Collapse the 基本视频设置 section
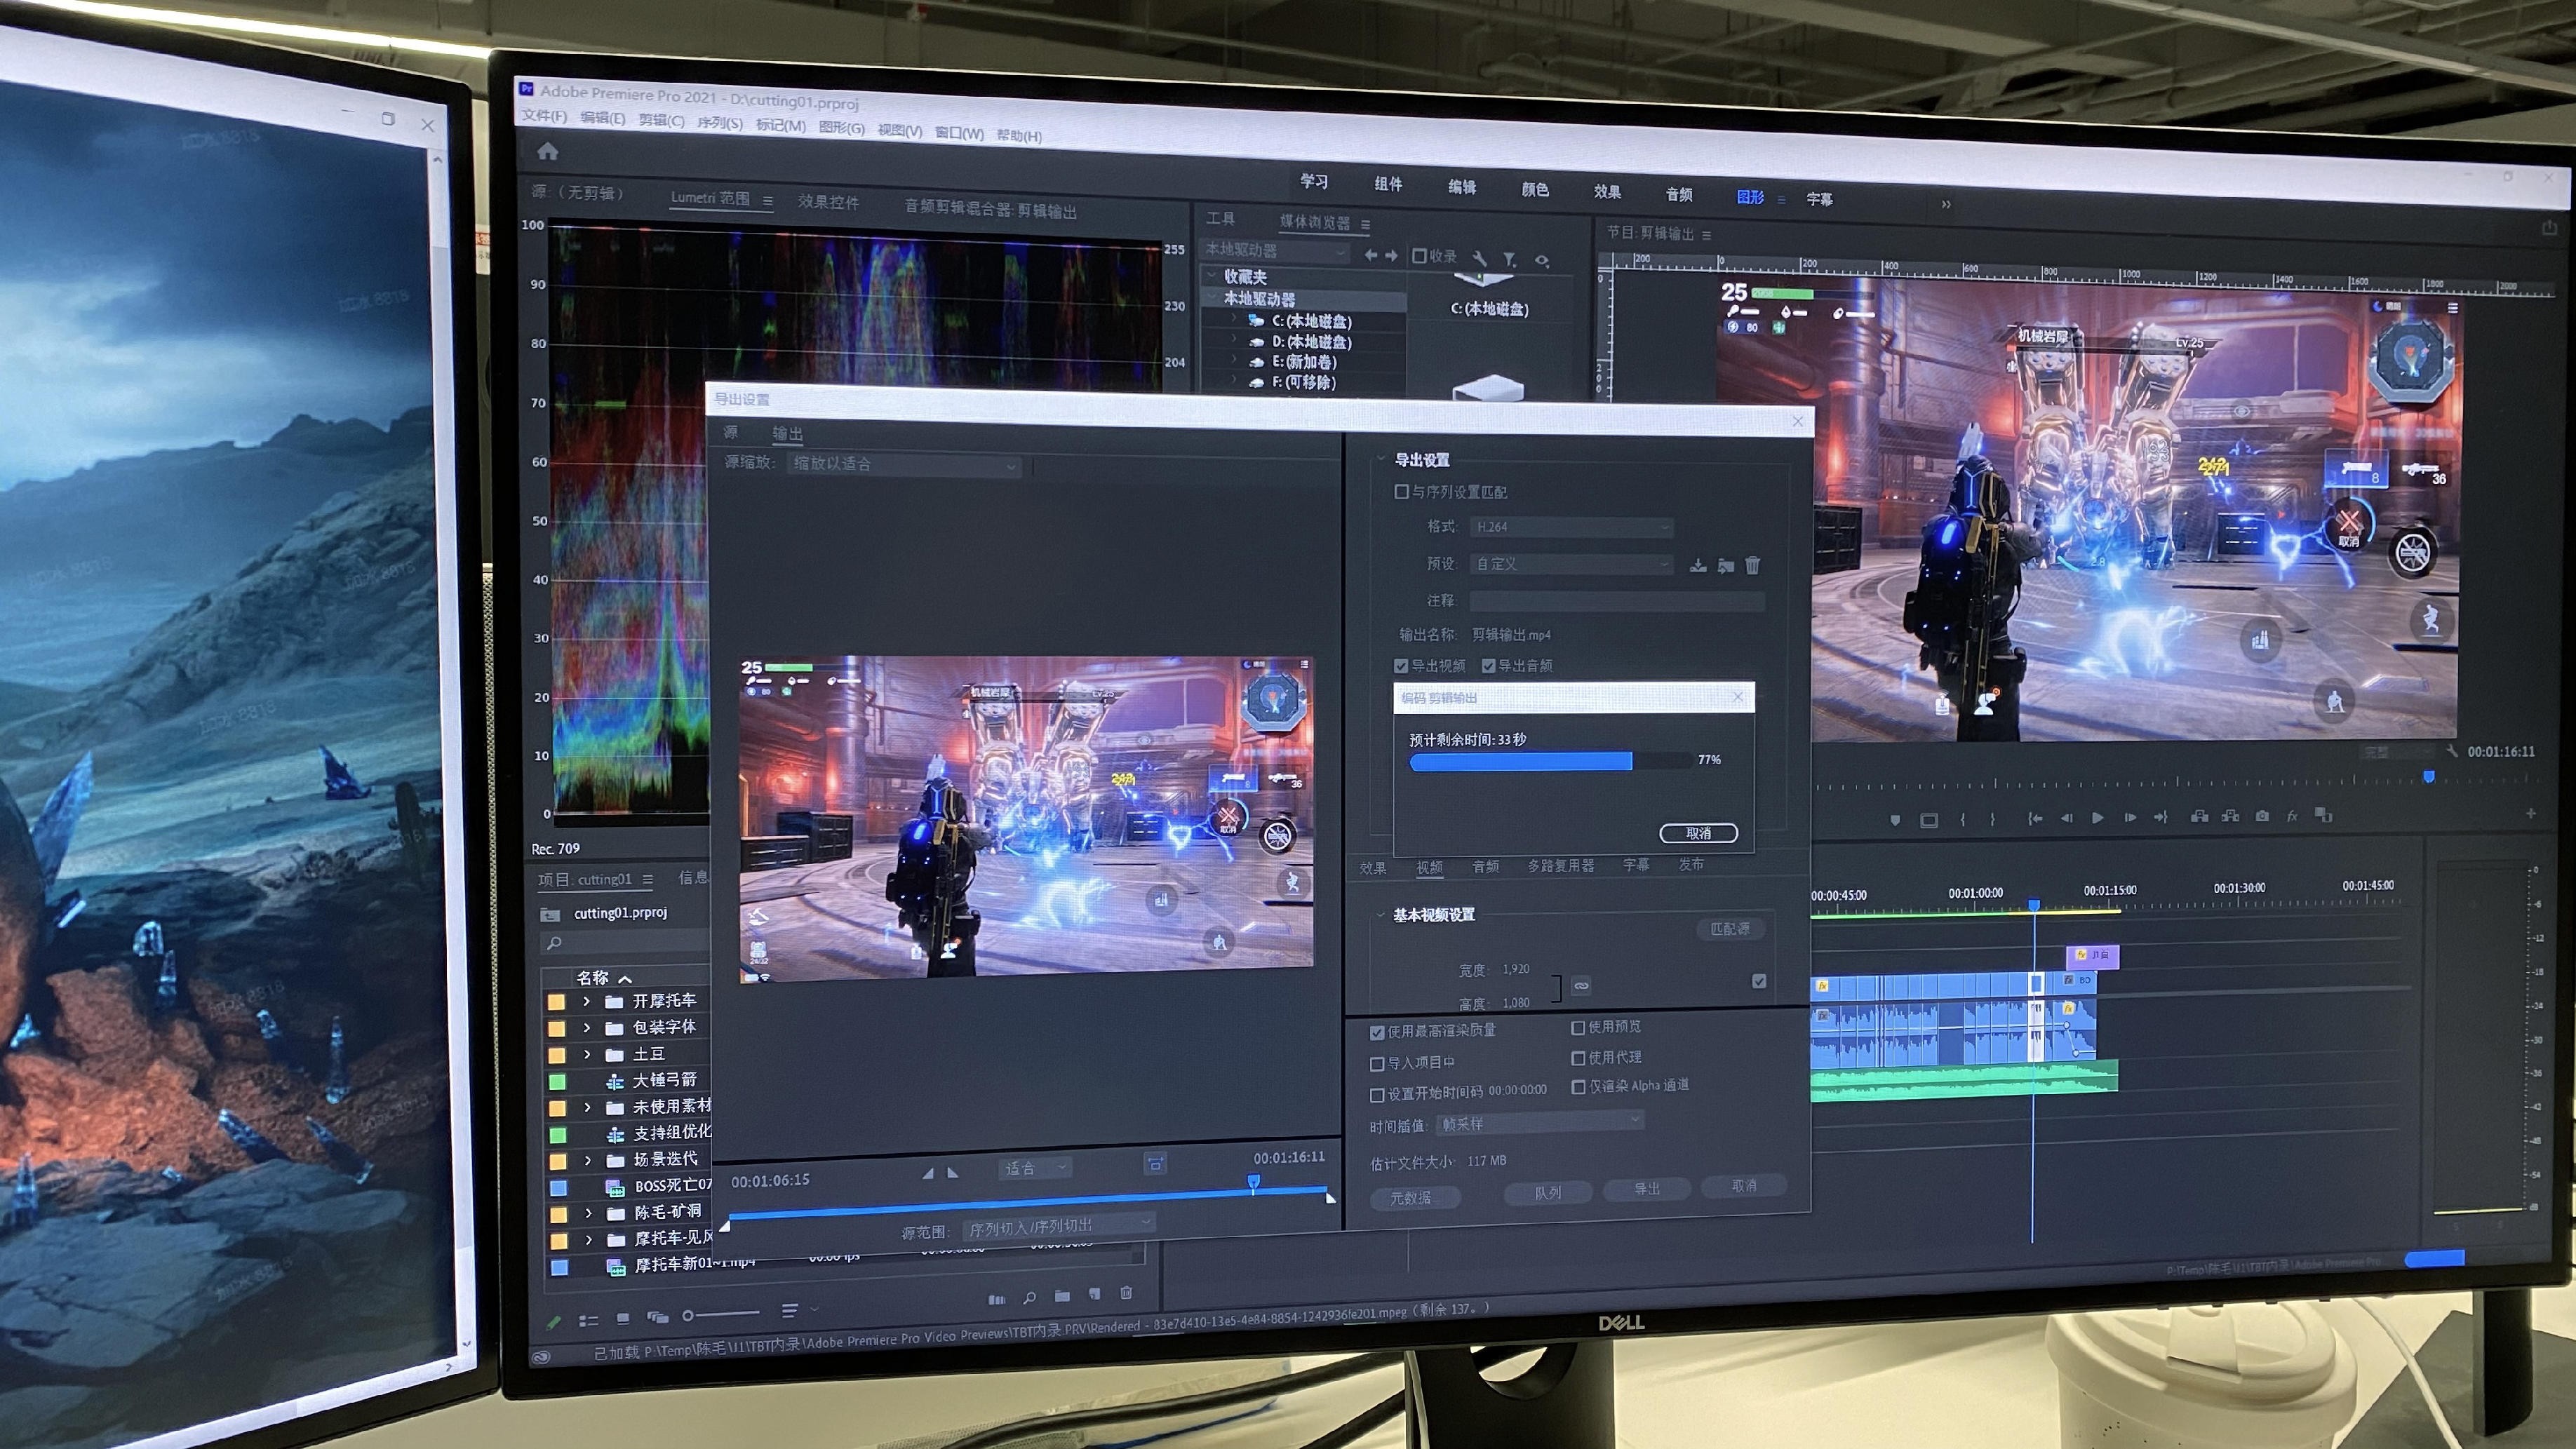This screenshot has height=1449, width=2576. click(1380, 914)
